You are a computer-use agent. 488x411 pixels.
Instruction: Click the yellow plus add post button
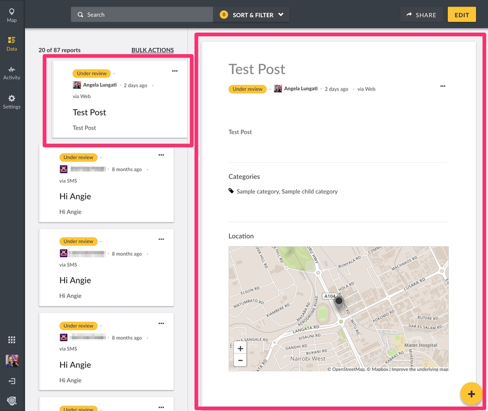471,394
